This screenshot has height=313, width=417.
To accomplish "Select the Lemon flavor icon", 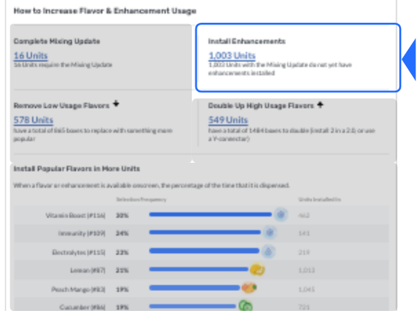I will coord(257,270).
